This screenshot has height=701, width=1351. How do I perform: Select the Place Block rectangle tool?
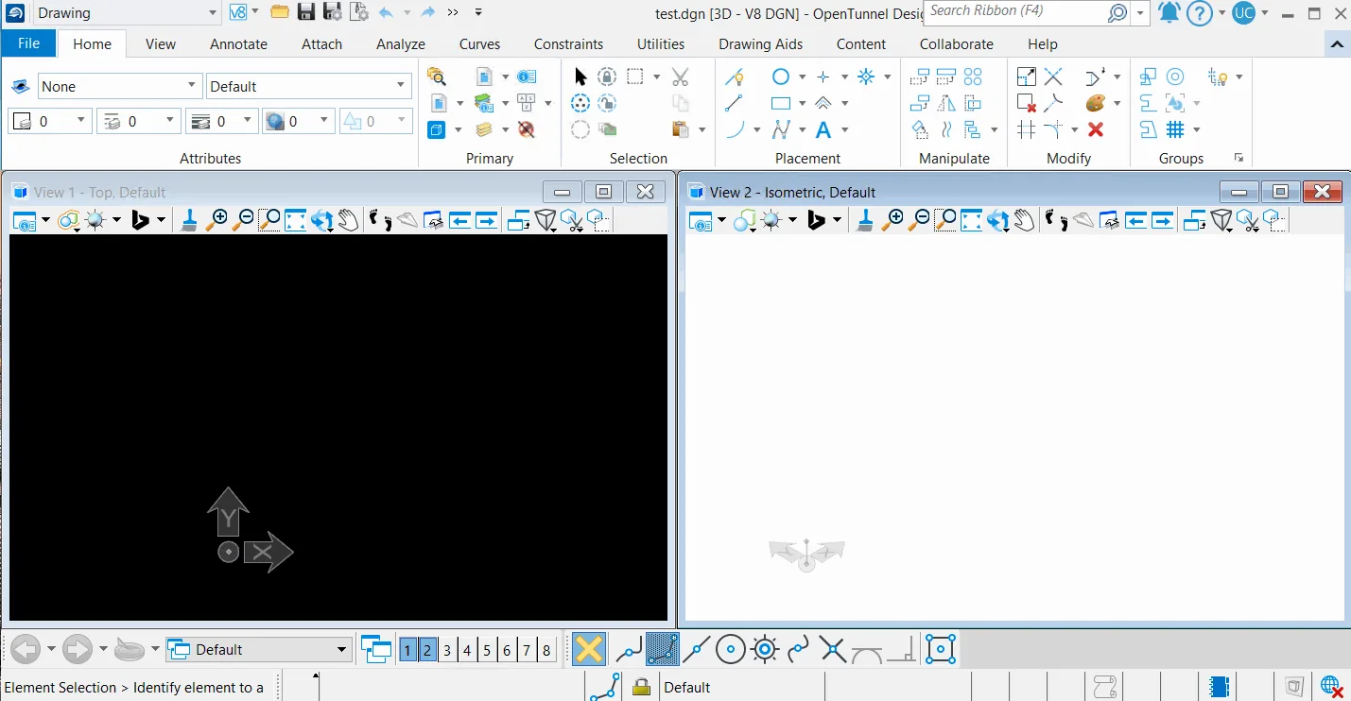point(781,103)
